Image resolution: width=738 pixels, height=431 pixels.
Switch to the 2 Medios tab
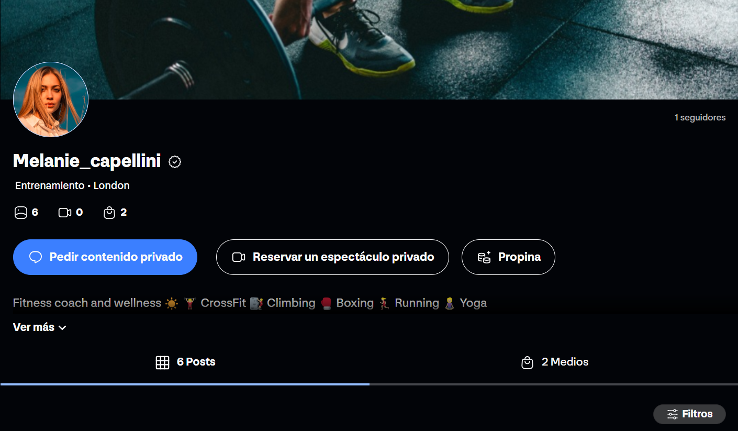click(554, 362)
